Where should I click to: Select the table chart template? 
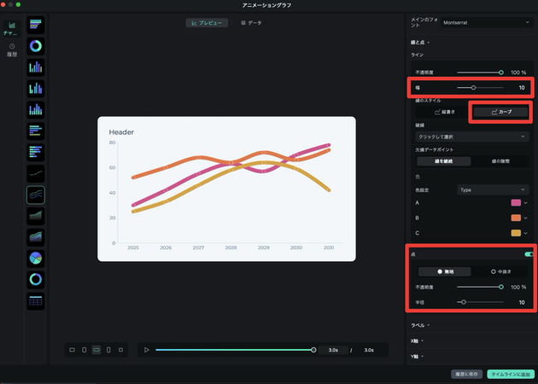[36, 300]
